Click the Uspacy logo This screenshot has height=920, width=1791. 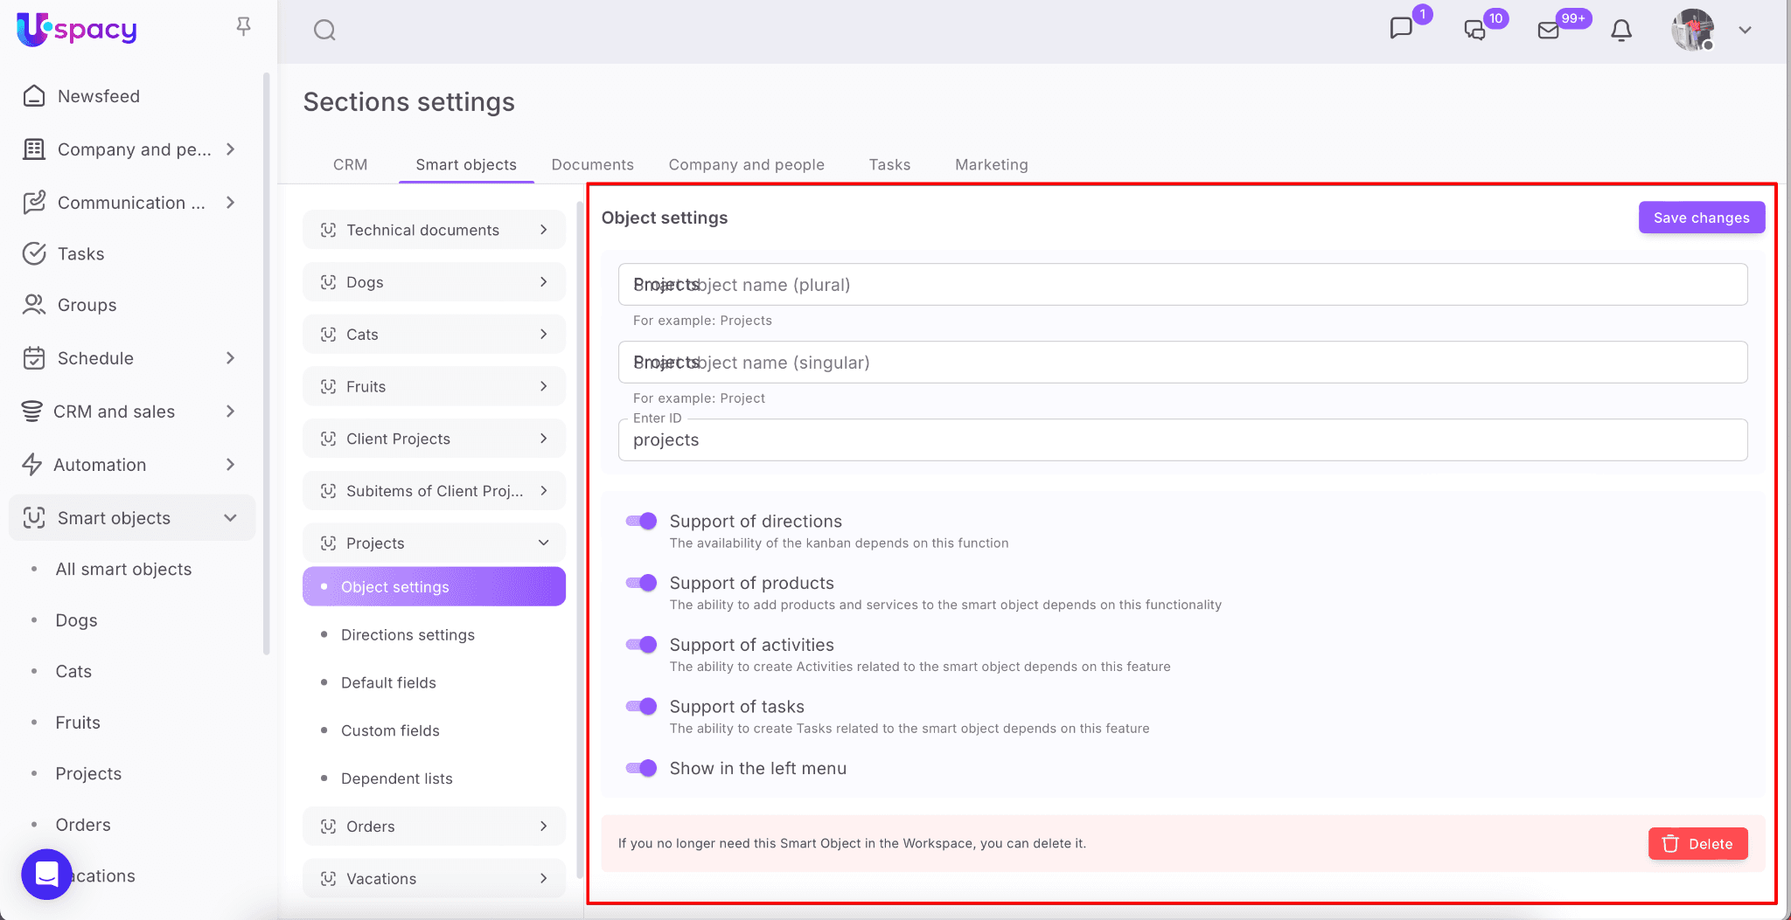click(x=77, y=30)
